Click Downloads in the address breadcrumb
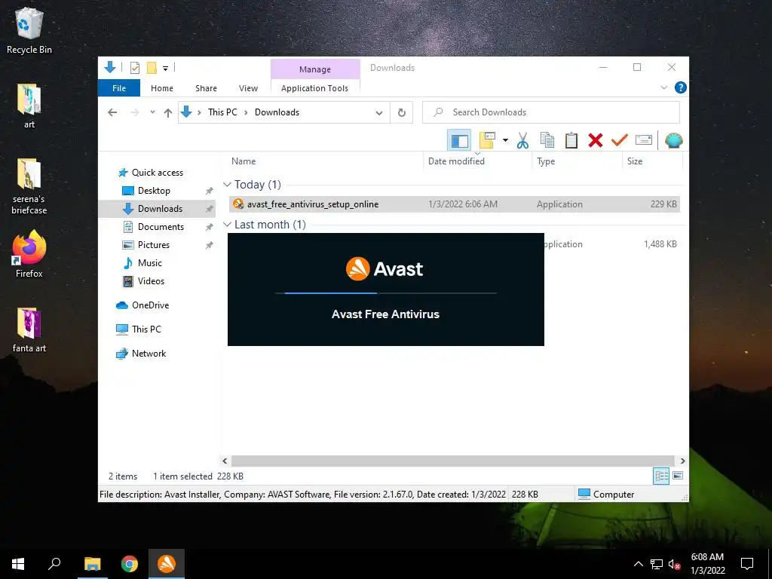 coord(277,112)
